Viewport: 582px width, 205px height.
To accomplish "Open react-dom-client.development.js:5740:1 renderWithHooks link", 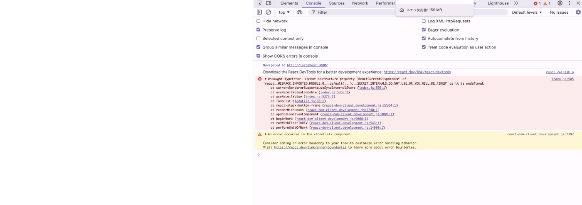I will [x=343, y=110].
